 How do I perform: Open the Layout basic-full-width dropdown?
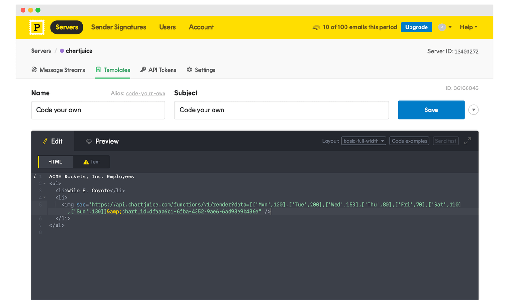(363, 141)
